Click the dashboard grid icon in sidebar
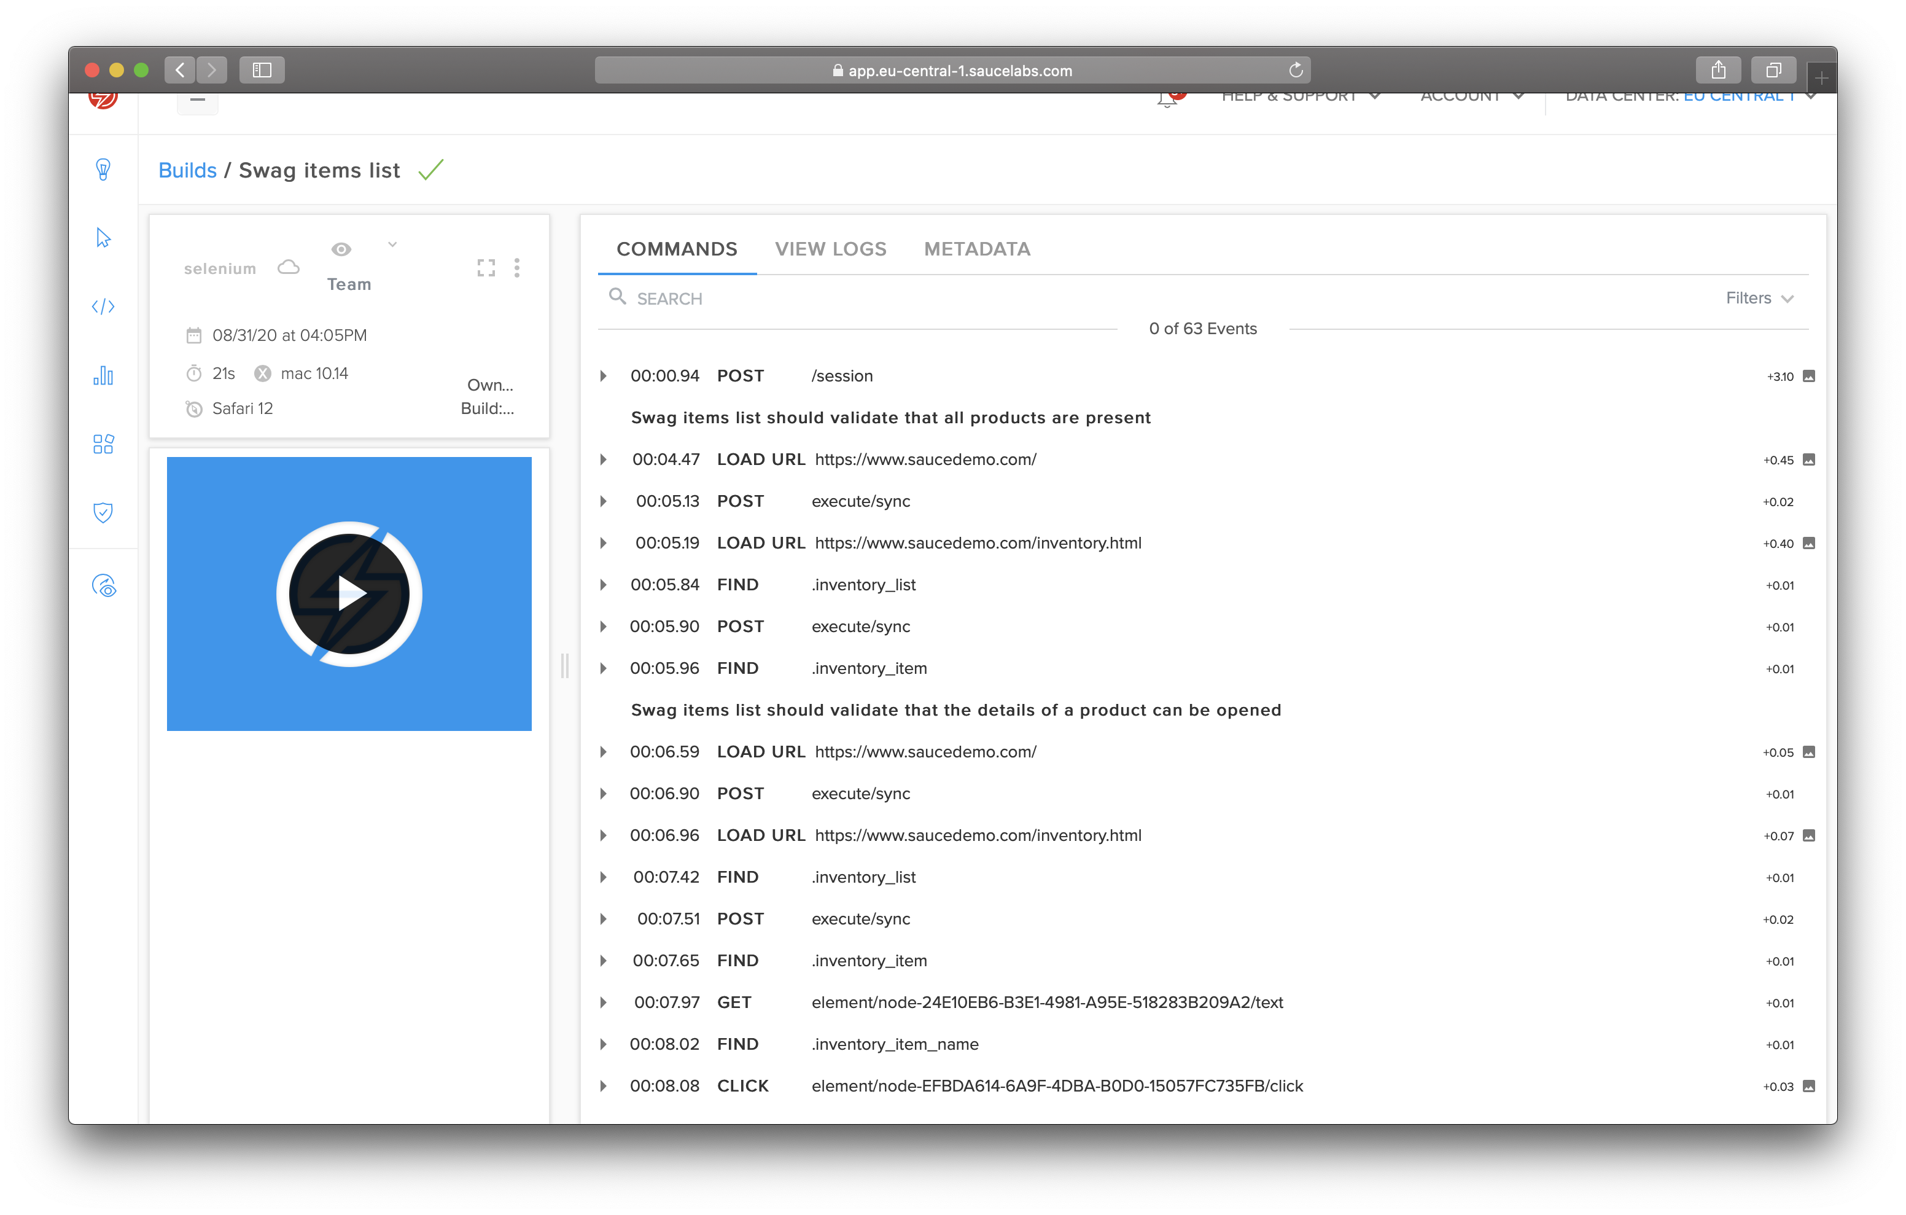1906x1215 pixels. 103,444
